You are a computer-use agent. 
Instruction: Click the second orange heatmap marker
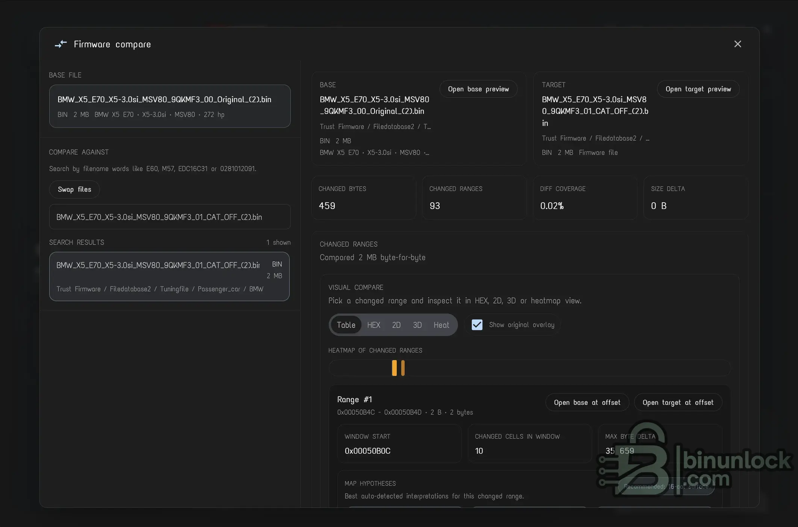(403, 368)
